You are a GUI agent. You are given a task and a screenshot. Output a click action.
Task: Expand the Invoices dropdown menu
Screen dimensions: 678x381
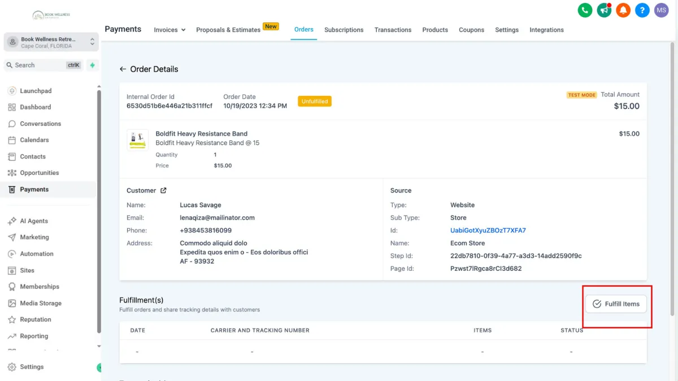[169, 30]
